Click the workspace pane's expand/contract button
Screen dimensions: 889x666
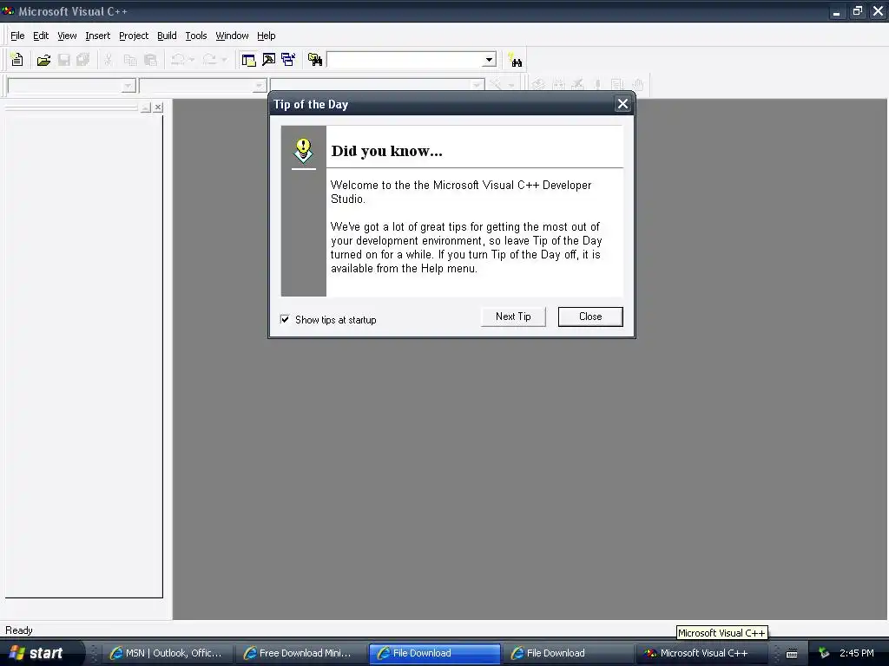pos(146,107)
